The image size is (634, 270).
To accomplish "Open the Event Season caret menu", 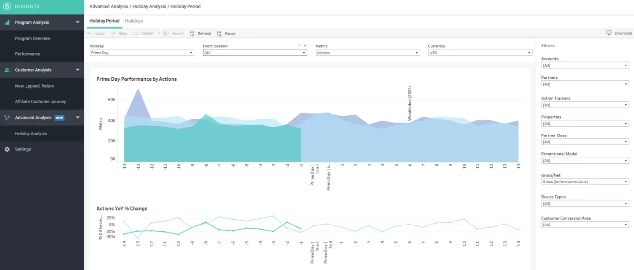I will pos(305,45).
